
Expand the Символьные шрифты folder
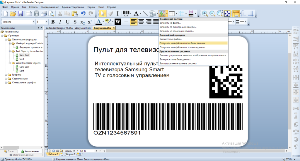click(6, 83)
